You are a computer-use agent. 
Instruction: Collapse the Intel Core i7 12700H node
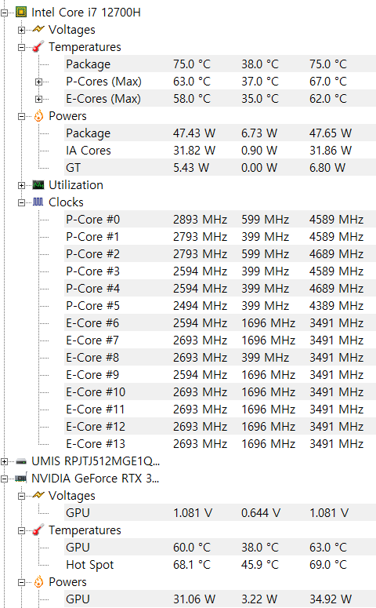[4, 13]
